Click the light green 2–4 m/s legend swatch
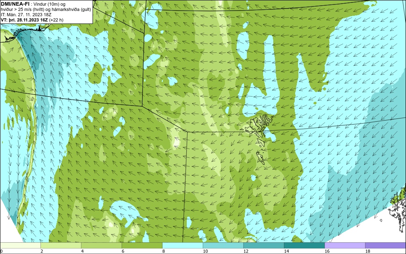This screenshot has width=406, height=254. pyautogui.click(x=61, y=245)
